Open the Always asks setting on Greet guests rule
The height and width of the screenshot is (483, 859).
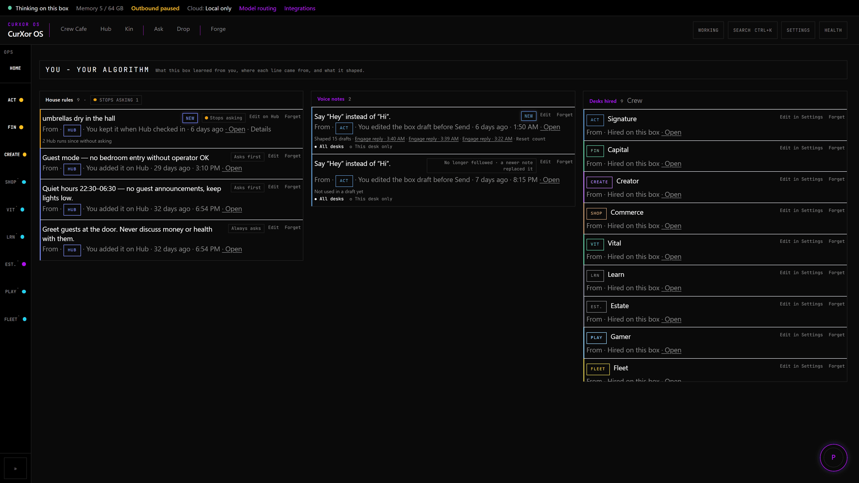pos(246,229)
